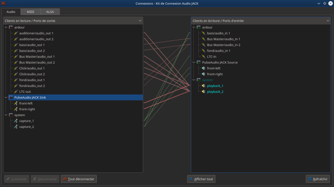The image size is (334, 187).
Task: Select the Sink front-right port text in output list
Action: point(27,109)
